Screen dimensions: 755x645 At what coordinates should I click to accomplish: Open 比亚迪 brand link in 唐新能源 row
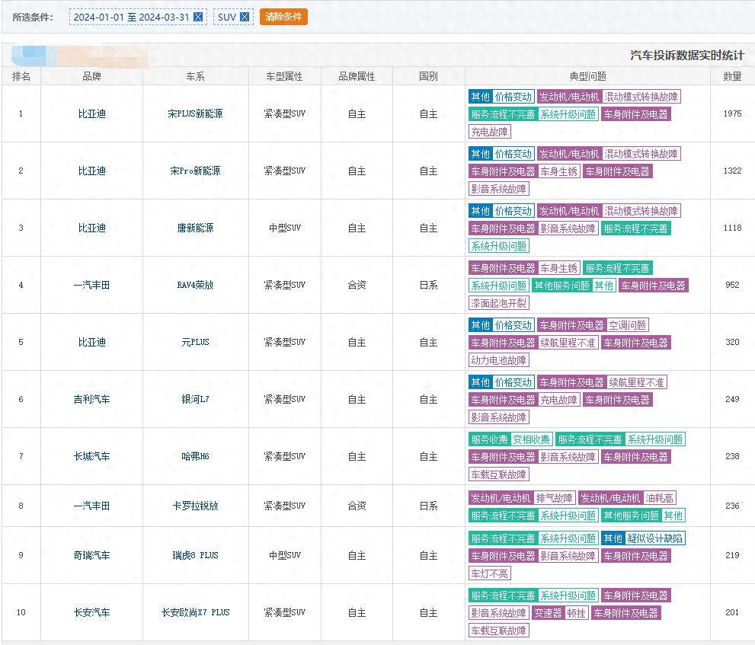(x=92, y=228)
